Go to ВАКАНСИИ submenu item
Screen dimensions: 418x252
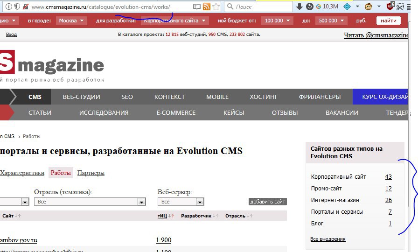click(x=342, y=112)
